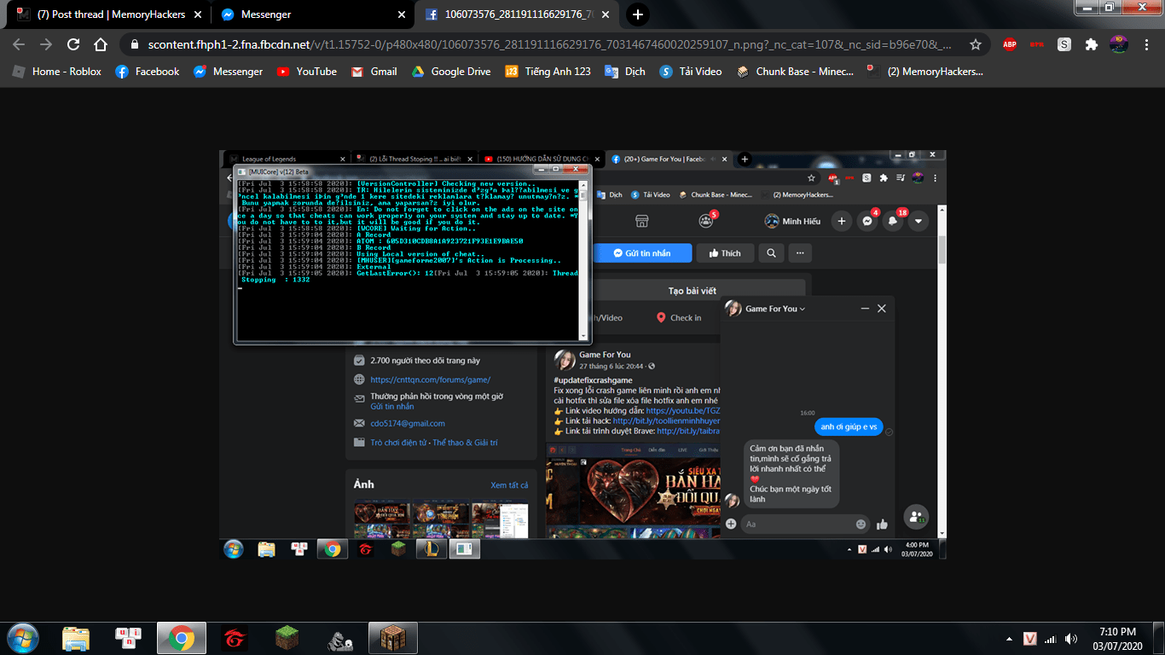Screen dimensions: 1165x655
Task: Open the Google Drive bookmark
Action: (x=451, y=72)
